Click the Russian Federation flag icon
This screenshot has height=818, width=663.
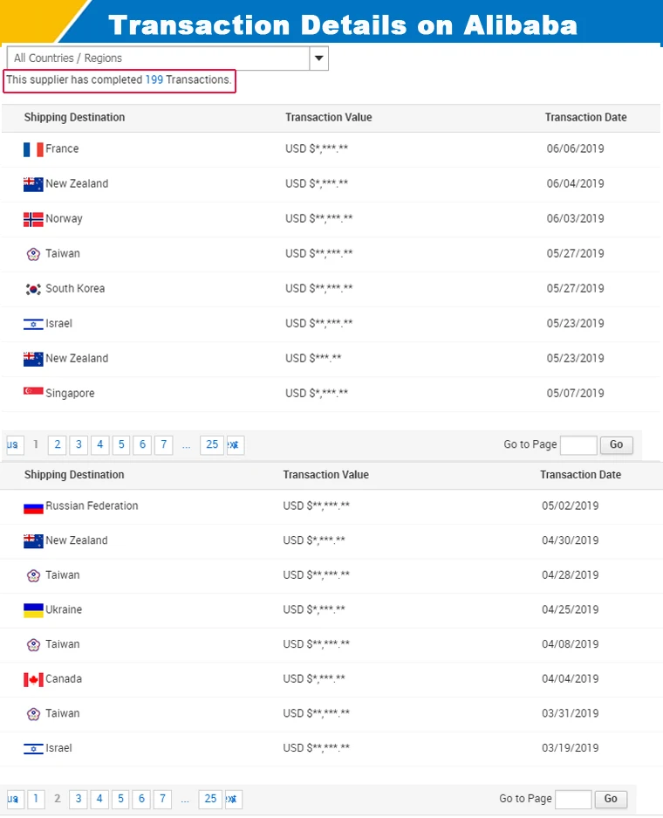click(33, 506)
